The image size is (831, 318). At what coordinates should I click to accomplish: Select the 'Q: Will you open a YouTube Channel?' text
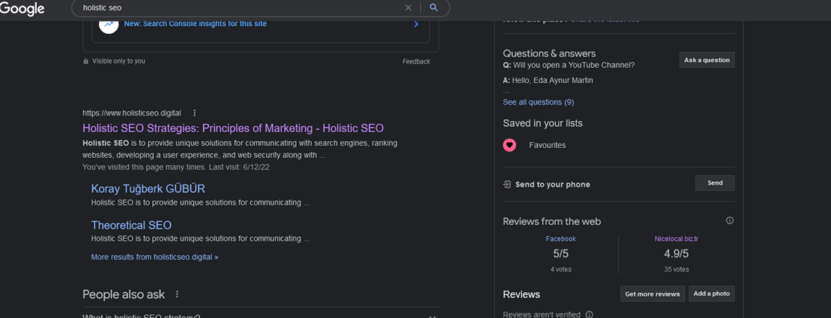(569, 66)
